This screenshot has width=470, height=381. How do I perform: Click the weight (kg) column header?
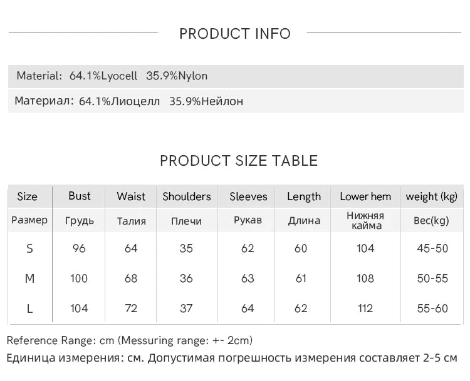point(432,196)
